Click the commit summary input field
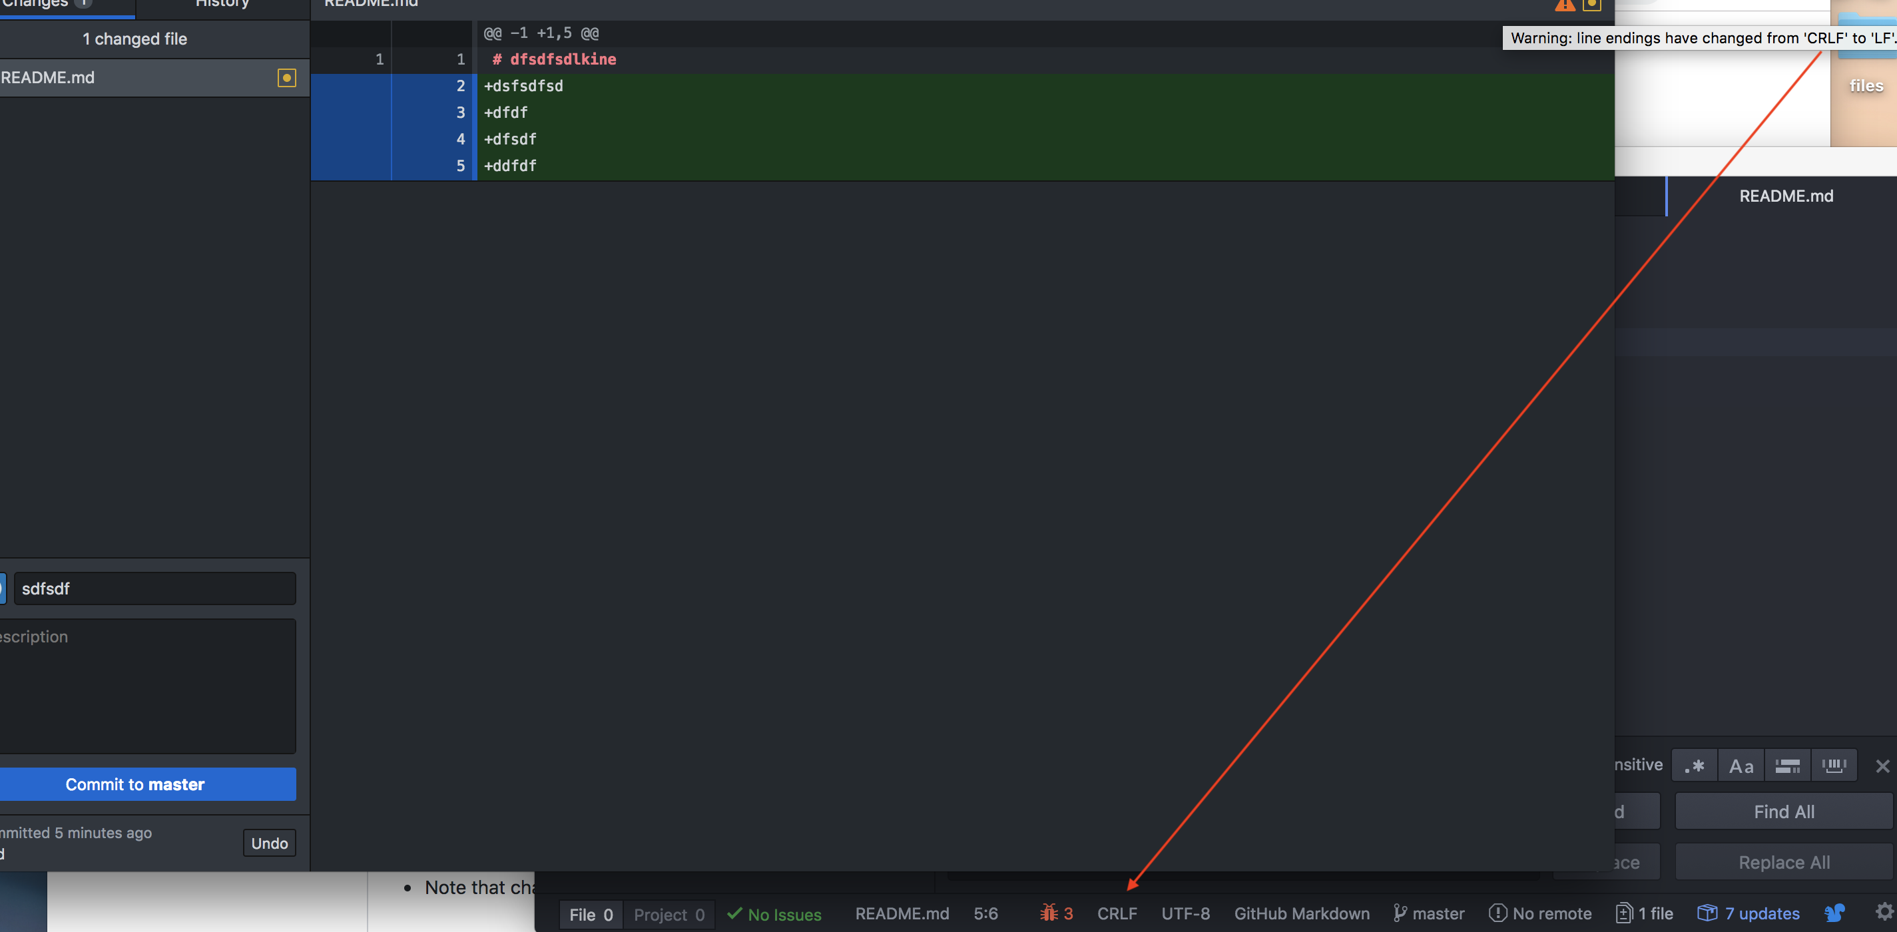The image size is (1897, 932). coord(154,588)
